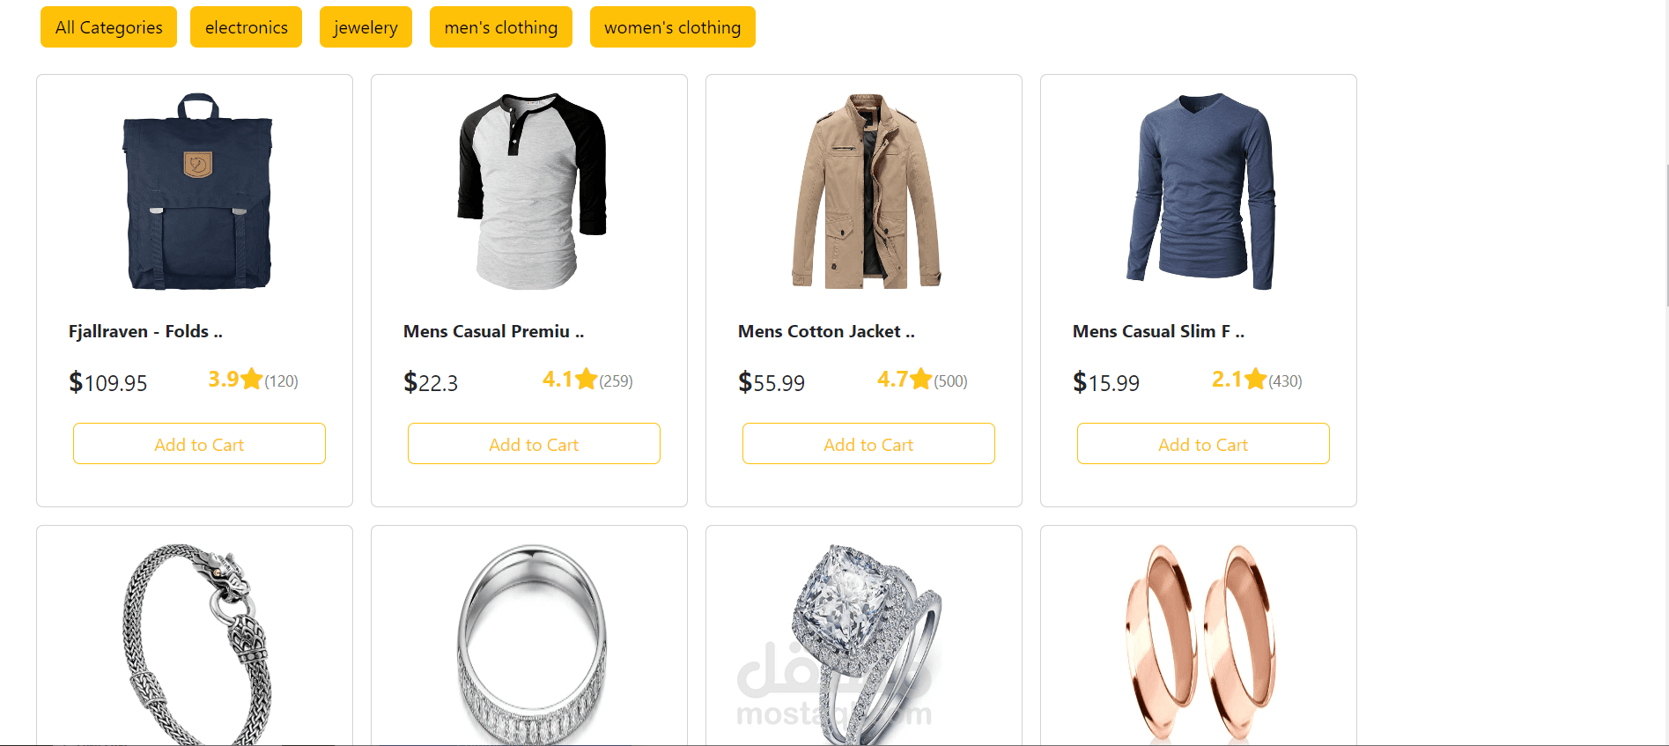The width and height of the screenshot is (1669, 746).
Task: Click the star icon beside rating 4.7
Action: 921,379
